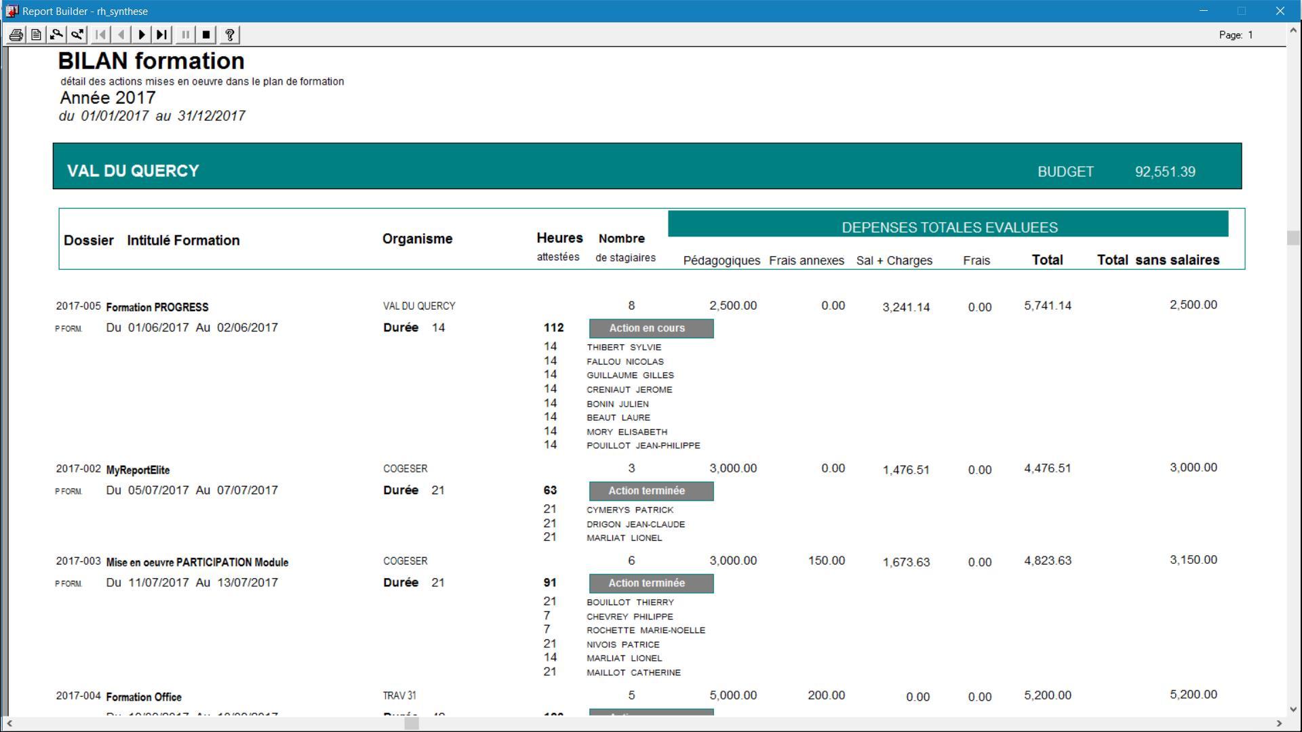This screenshot has height=732, width=1302.
Task: Click total value 4,476.51
Action: tap(1048, 468)
